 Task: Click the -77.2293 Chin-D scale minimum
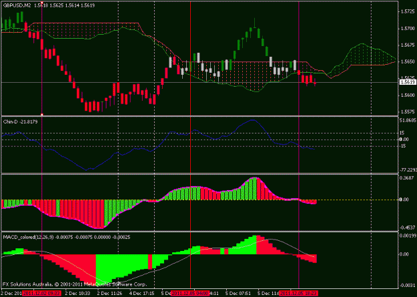[x=408, y=170]
